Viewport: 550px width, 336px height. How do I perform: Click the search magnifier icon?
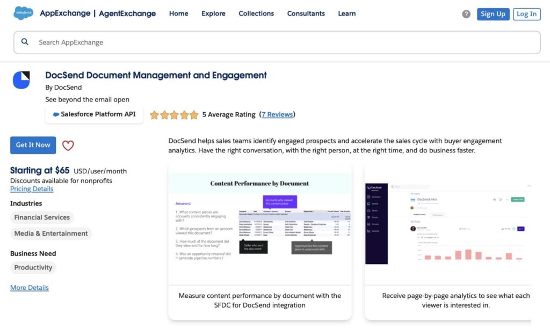25,42
